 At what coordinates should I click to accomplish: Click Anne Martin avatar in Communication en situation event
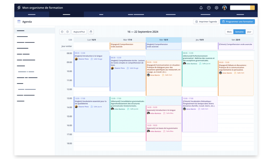pos(148,75)
